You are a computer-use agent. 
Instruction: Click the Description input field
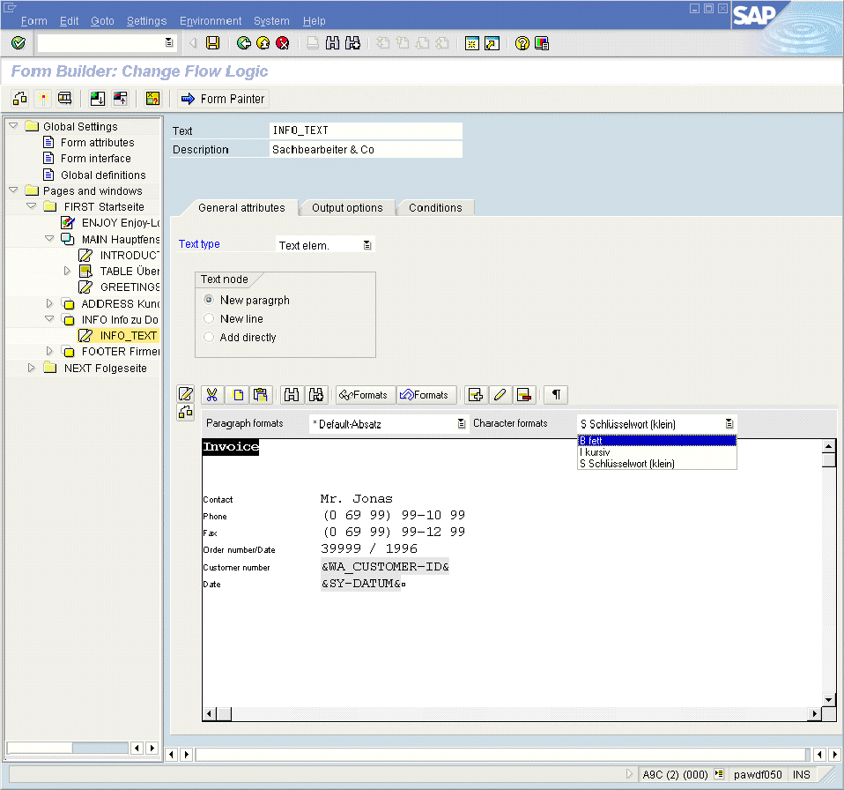point(366,150)
